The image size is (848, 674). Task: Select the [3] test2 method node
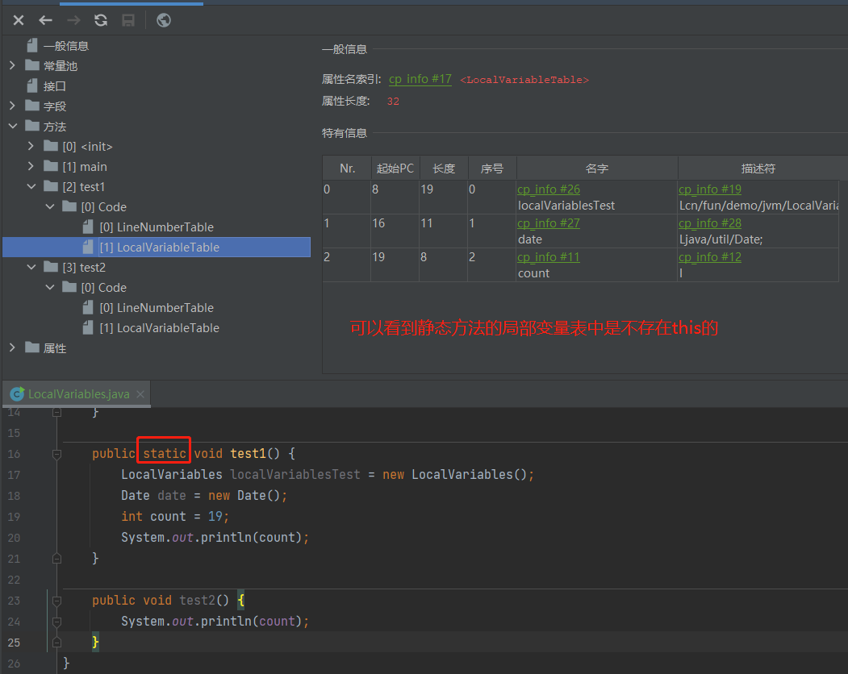(84, 268)
